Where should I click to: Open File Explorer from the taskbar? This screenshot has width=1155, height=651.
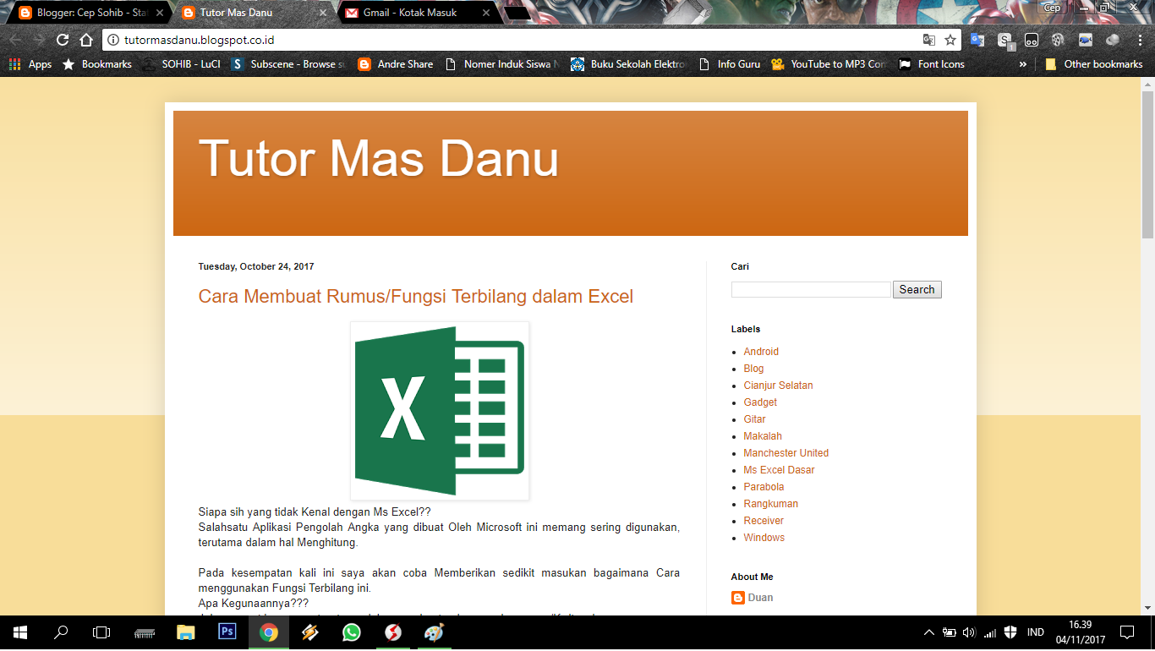[186, 632]
